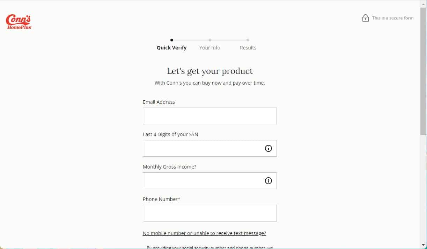Click the secure form text label
The height and width of the screenshot is (249, 427).
(x=393, y=18)
